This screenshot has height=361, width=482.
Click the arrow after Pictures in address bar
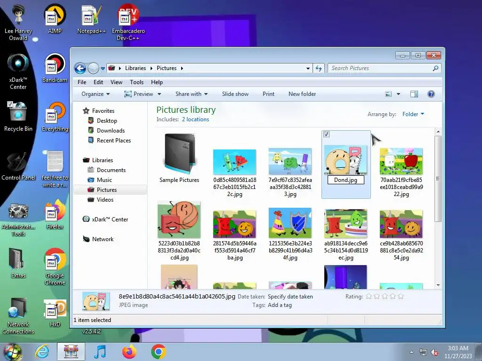pos(182,69)
